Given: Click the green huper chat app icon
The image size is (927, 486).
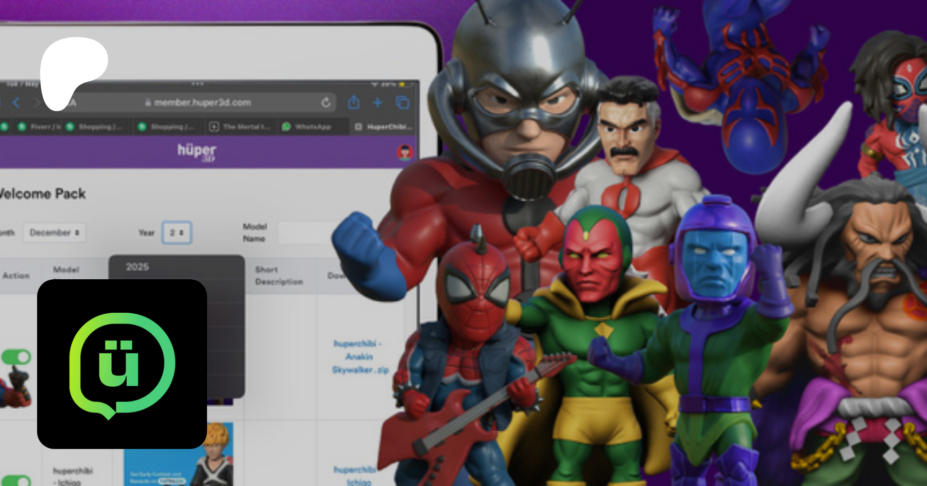Looking at the screenshot, I should pyautogui.click(x=122, y=364).
